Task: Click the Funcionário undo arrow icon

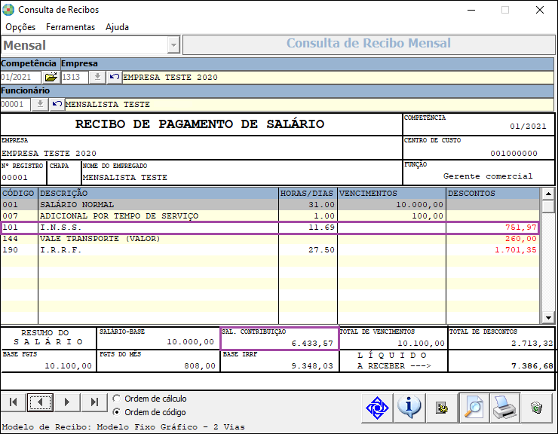Action: point(57,104)
